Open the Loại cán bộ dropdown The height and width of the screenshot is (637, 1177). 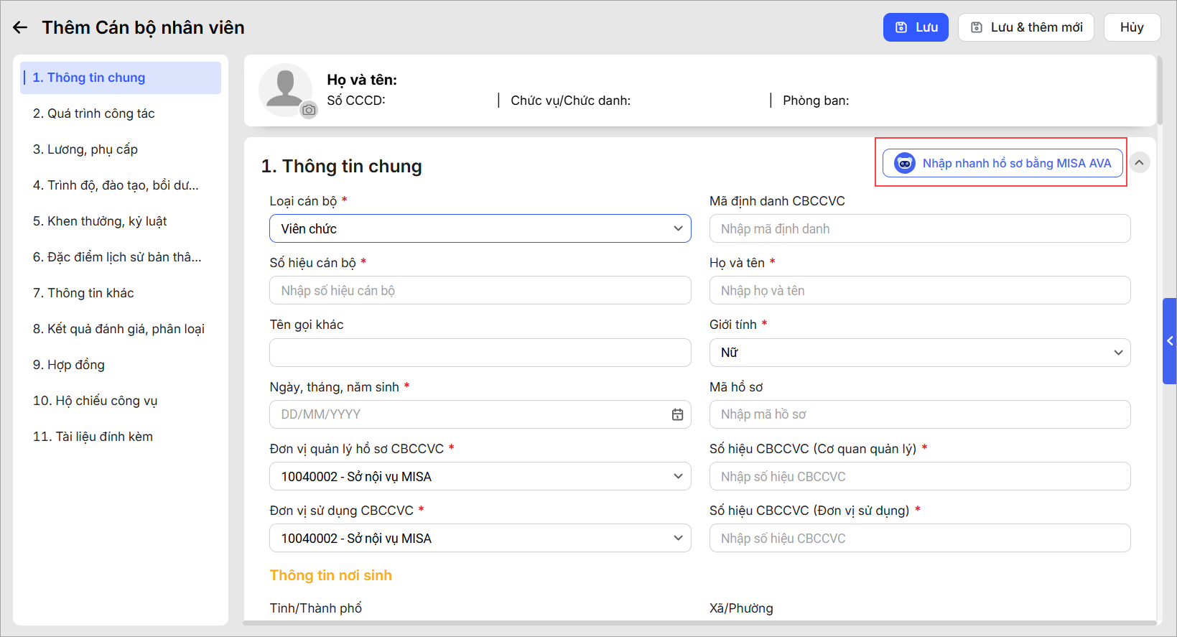pyautogui.click(x=480, y=228)
